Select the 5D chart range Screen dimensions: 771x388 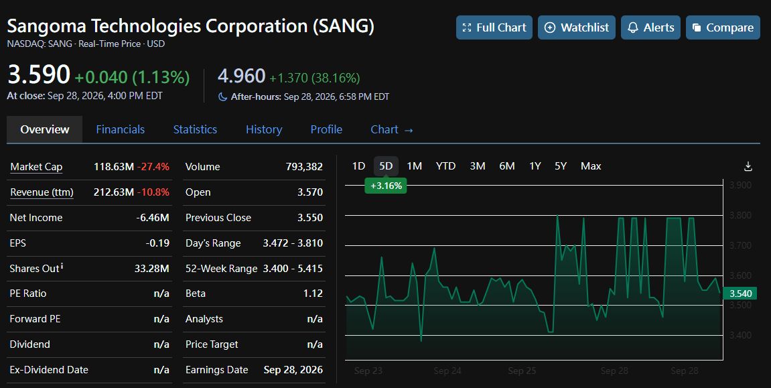tap(386, 166)
